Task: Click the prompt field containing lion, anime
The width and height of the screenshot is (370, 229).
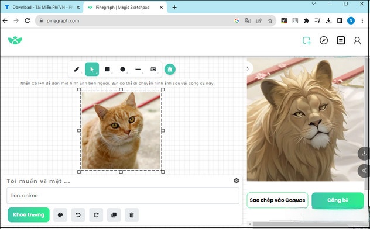Action: [123, 196]
